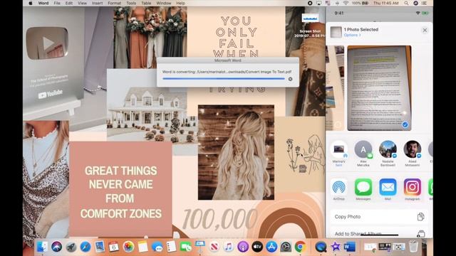
Task: Share photo via Mail app icon
Action: tap(388, 187)
